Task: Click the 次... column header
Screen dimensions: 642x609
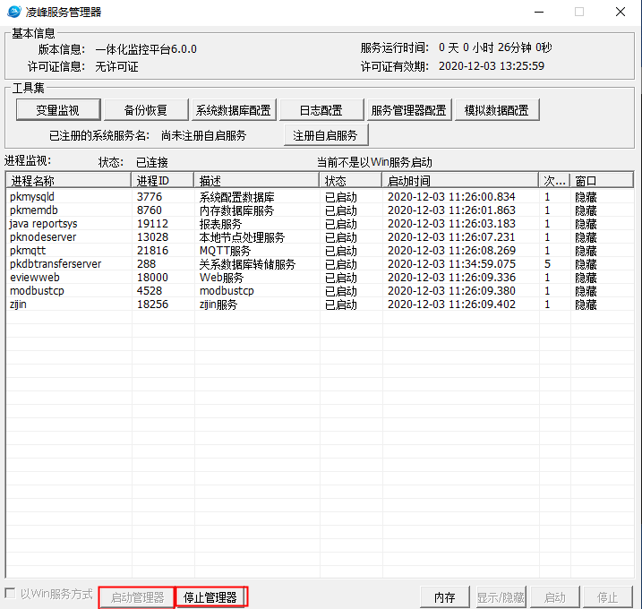Action: point(555,181)
